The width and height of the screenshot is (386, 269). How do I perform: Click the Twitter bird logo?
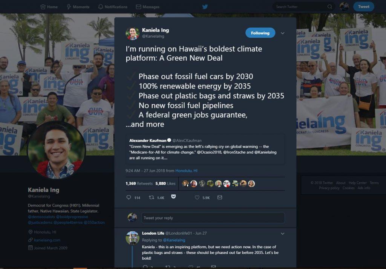click(205, 7)
